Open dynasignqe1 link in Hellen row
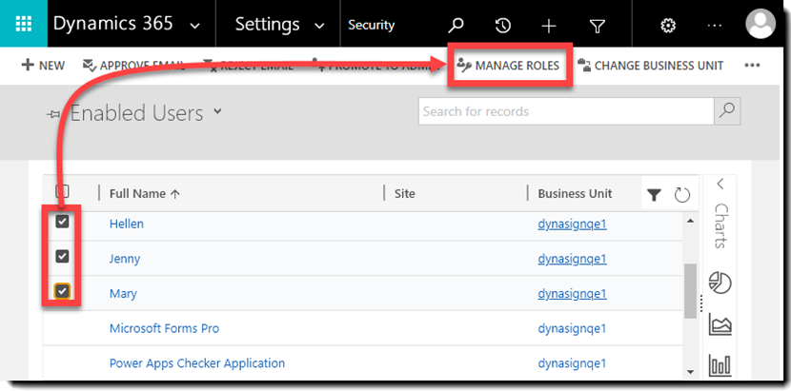 click(572, 224)
